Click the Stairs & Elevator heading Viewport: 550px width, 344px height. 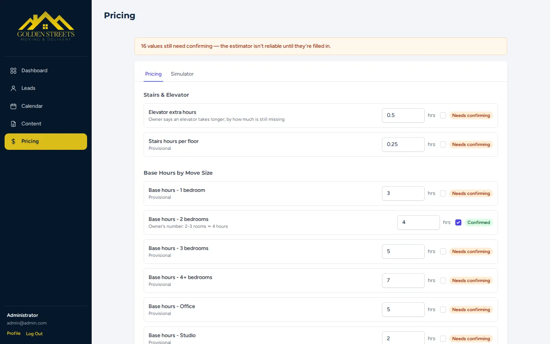coord(166,95)
